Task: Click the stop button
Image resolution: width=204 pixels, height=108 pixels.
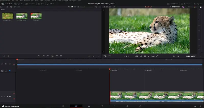Action: [x=145, y=56]
